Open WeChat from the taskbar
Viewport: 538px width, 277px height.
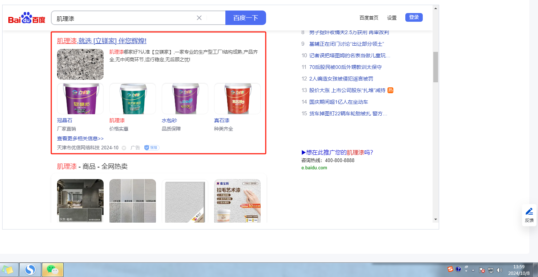tap(53, 269)
